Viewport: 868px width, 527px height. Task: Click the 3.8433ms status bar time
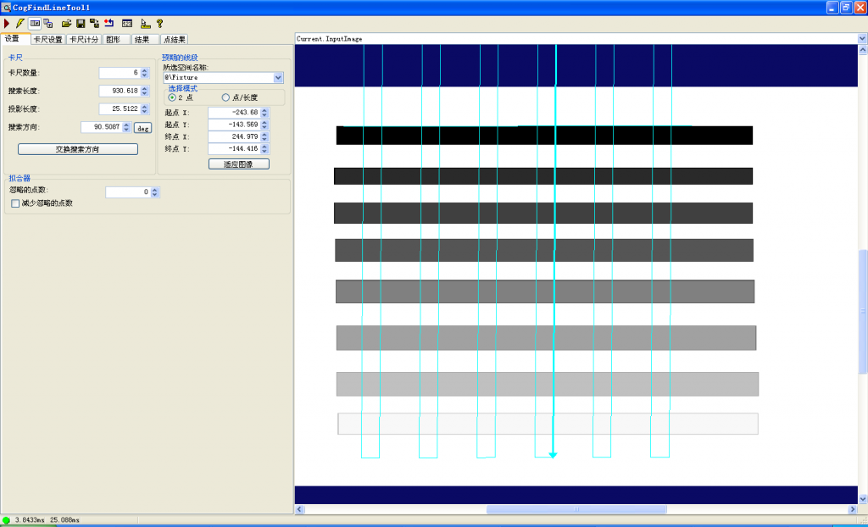tap(31, 520)
